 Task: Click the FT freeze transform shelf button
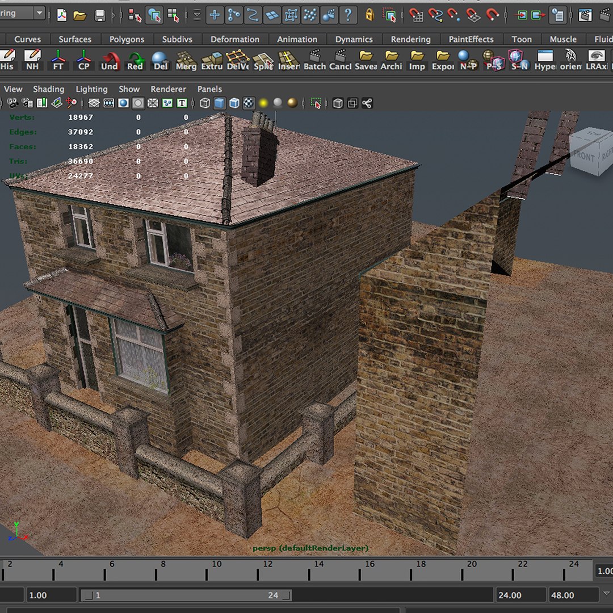pyautogui.click(x=58, y=60)
